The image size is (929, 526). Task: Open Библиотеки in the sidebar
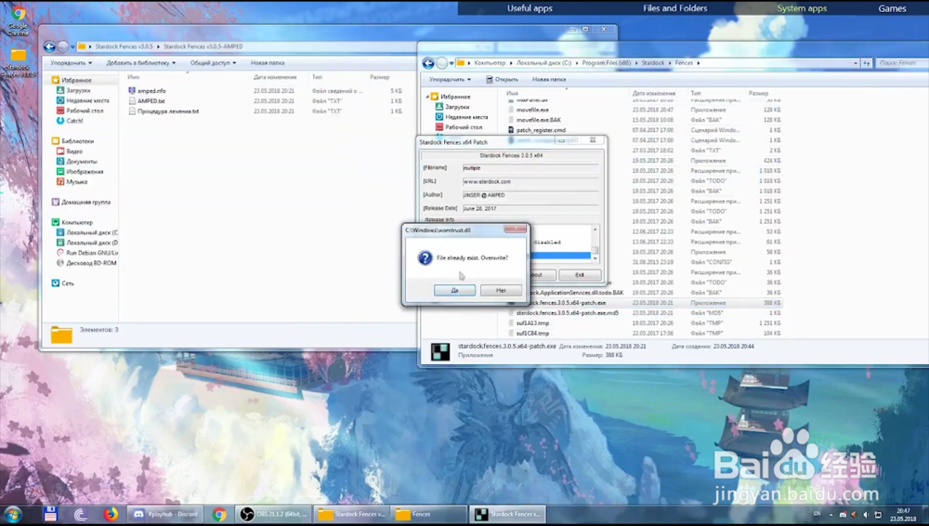pos(77,141)
